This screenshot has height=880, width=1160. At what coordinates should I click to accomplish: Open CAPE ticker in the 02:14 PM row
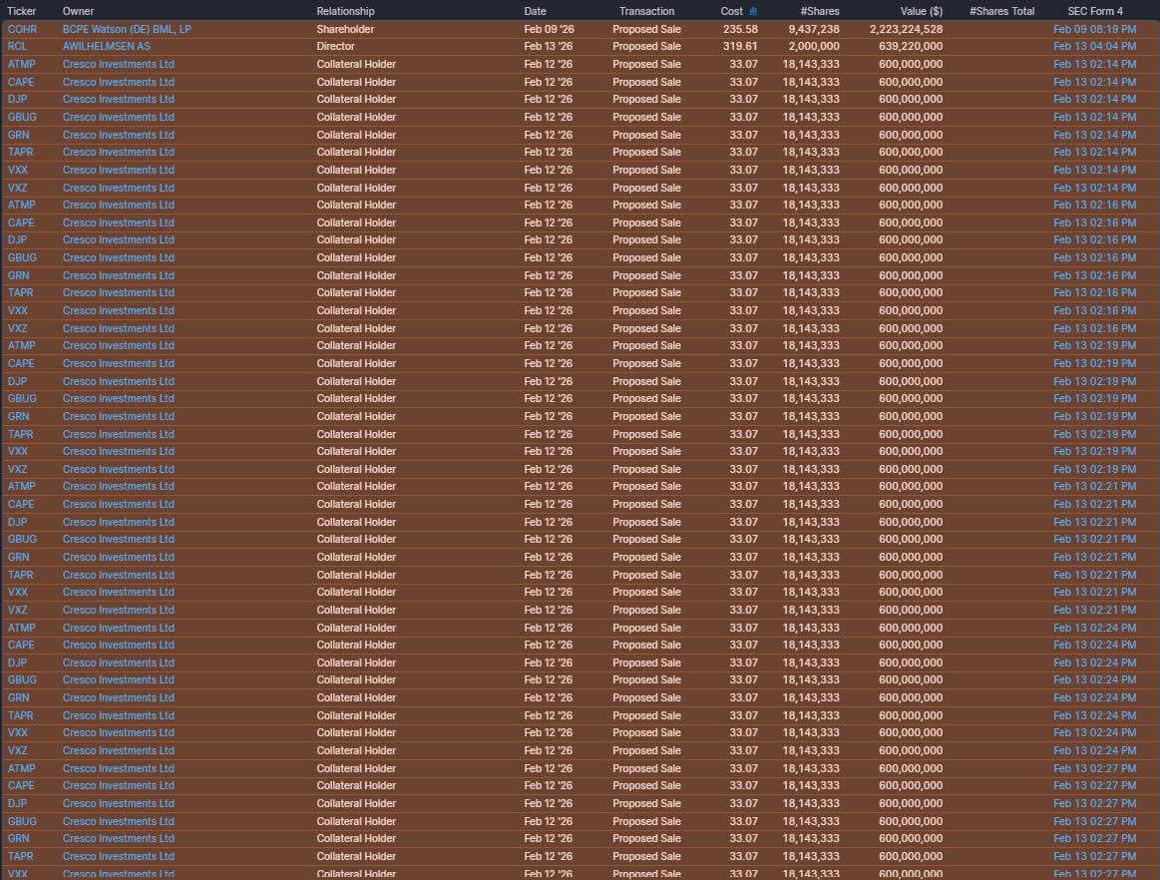[21, 82]
